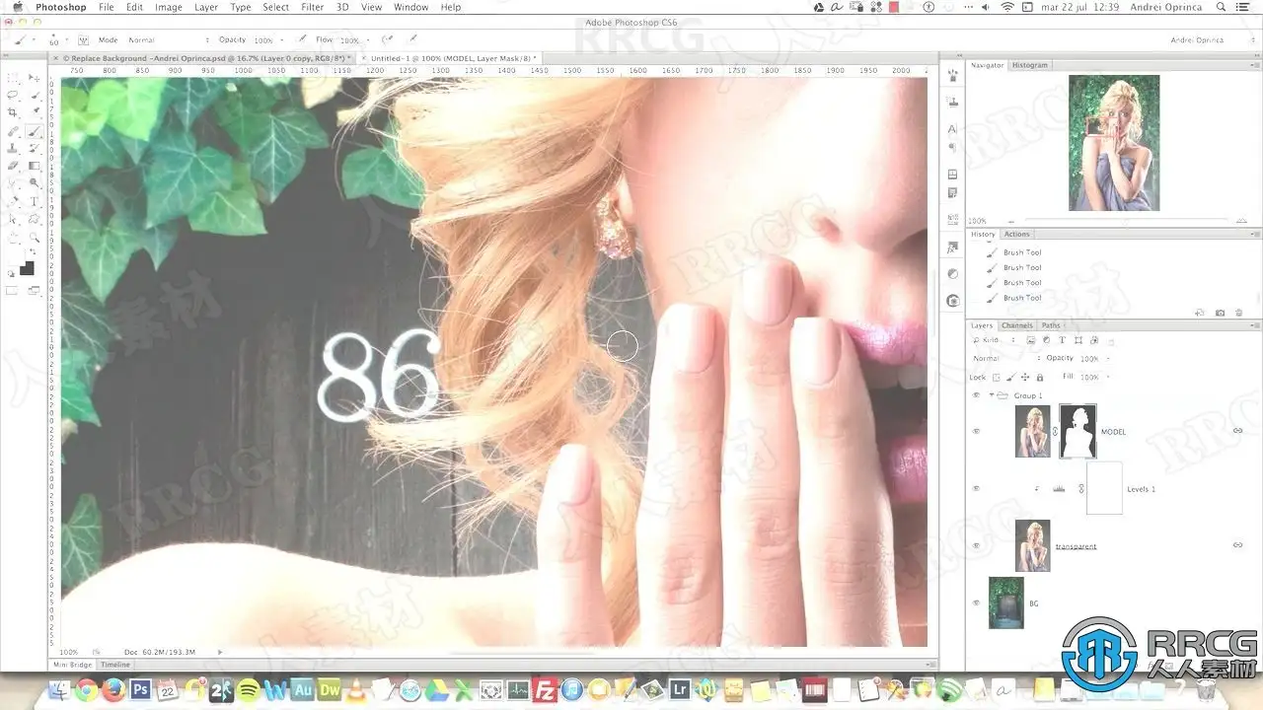
Task: Open the layer Opacity slider dropdown
Action: 1108,358
